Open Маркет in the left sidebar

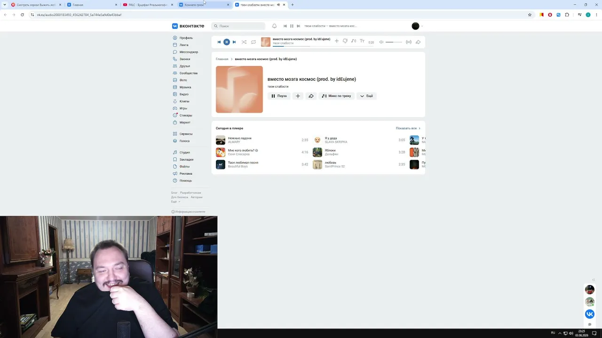coord(185,123)
